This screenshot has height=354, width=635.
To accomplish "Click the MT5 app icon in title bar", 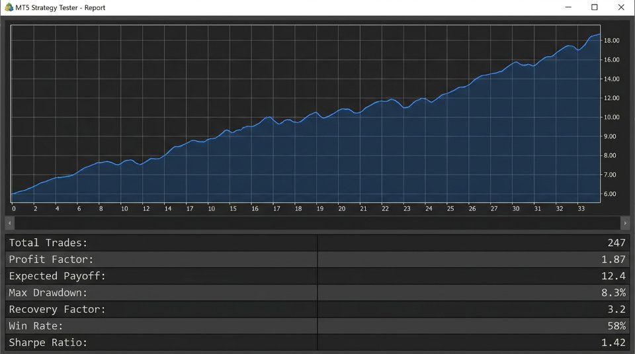I will pos(9,7).
